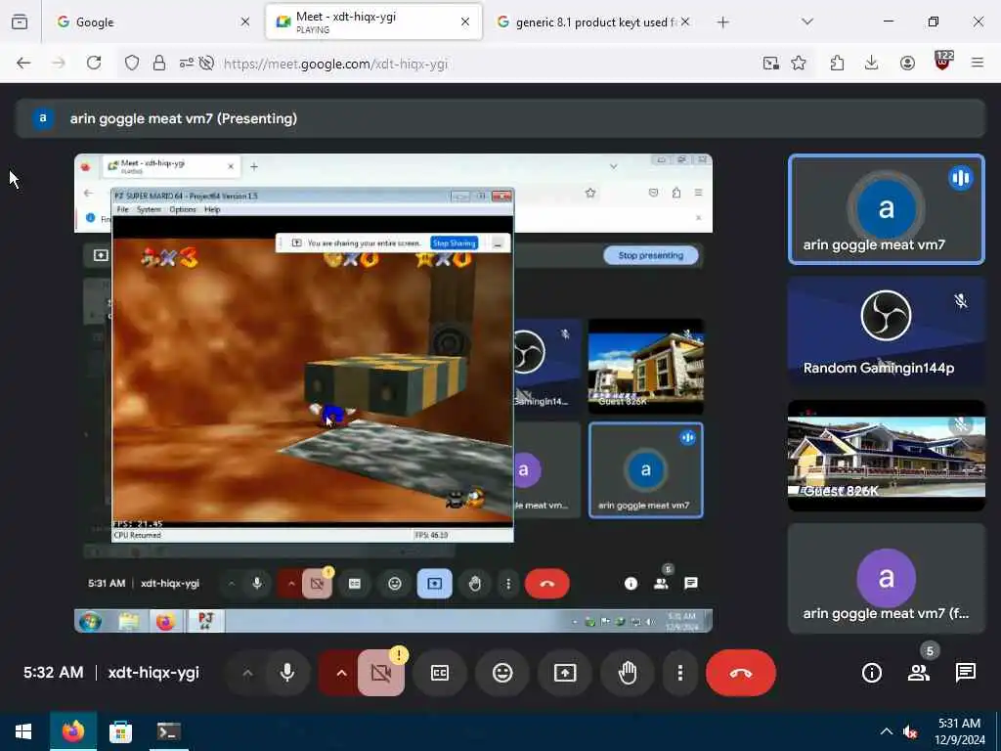
Task: Open chat with everyone icon
Action: pyautogui.click(x=965, y=673)
